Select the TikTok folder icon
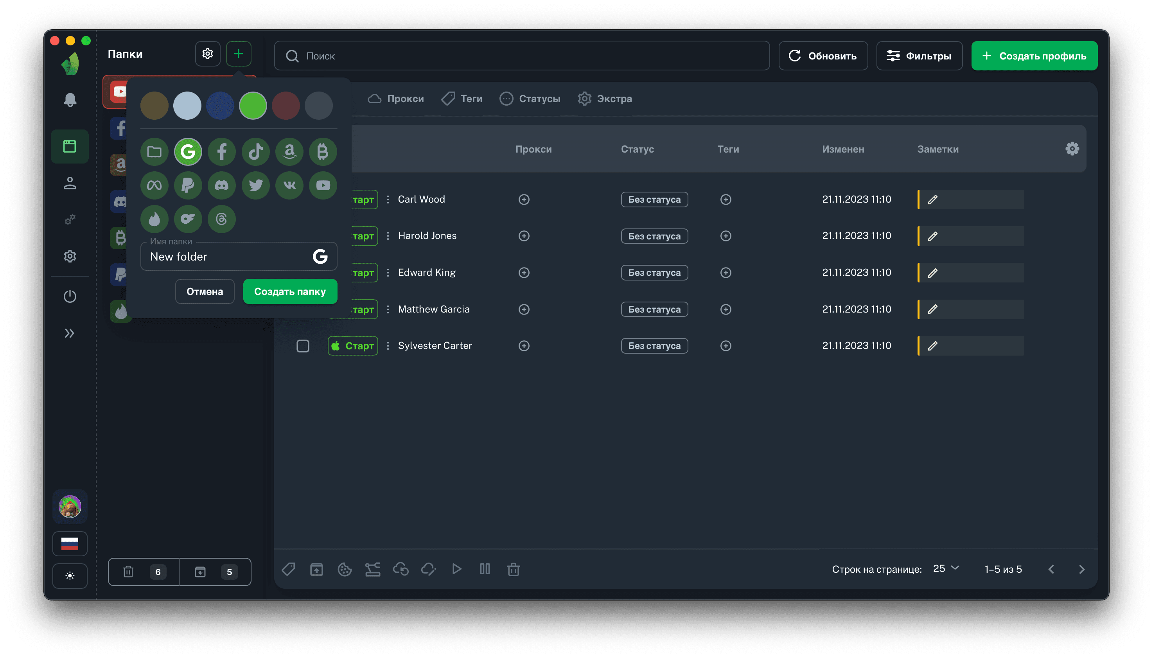Screen dimensions: 1153x658 (256, 152)
